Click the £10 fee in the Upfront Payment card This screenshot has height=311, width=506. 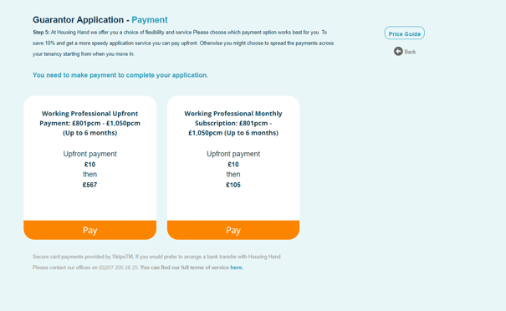[89, 164]
